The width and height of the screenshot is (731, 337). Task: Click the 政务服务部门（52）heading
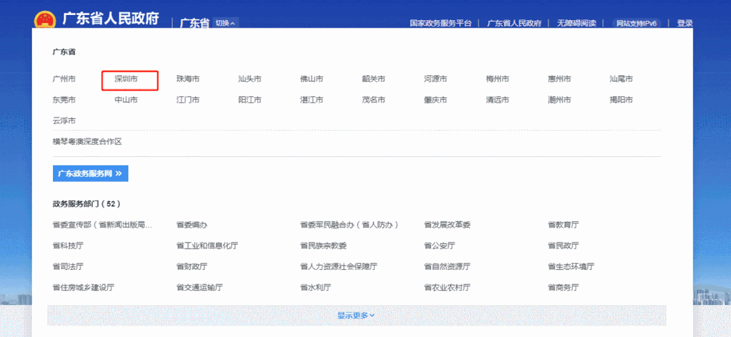pos(87,204)
